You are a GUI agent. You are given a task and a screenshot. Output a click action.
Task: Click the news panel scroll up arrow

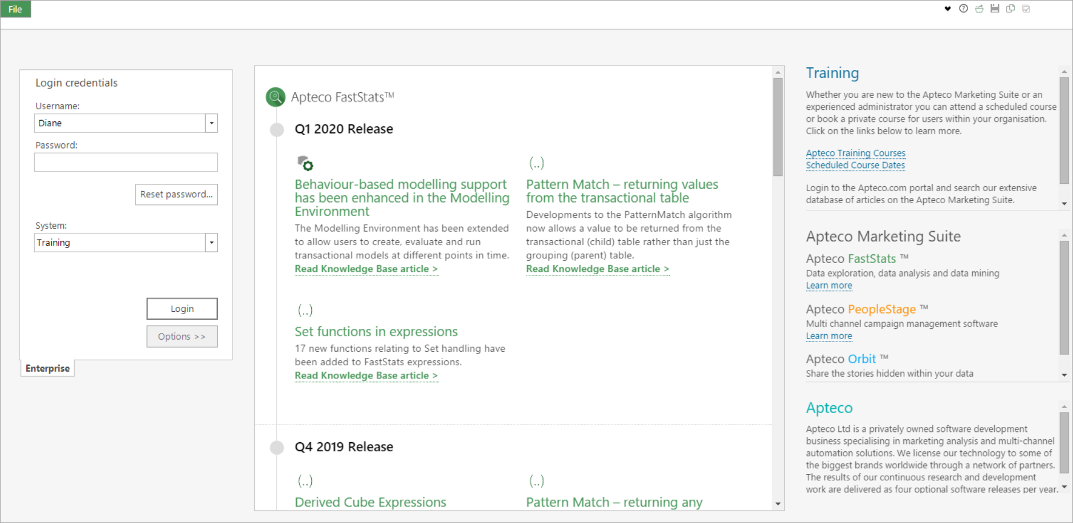pyautogui.click(x=778, y=72)
